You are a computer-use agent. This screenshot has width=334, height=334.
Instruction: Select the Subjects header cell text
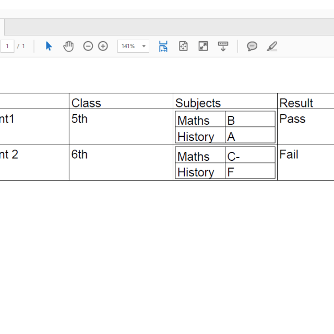pos(198,103)
